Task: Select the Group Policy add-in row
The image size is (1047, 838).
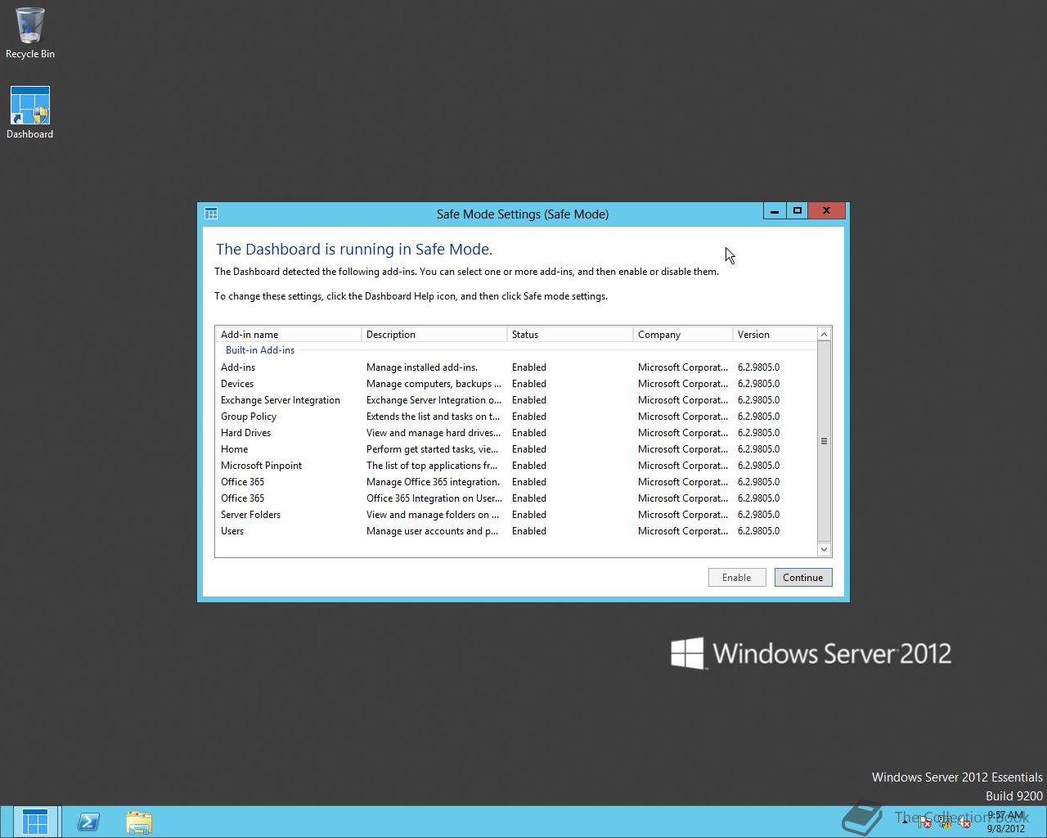Action: pyautogui.click(x=516, y=416)
